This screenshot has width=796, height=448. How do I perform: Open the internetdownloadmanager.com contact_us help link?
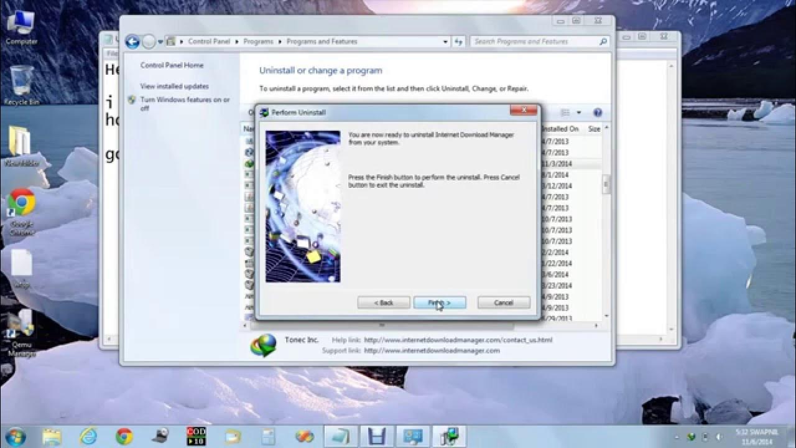[458, 340]
